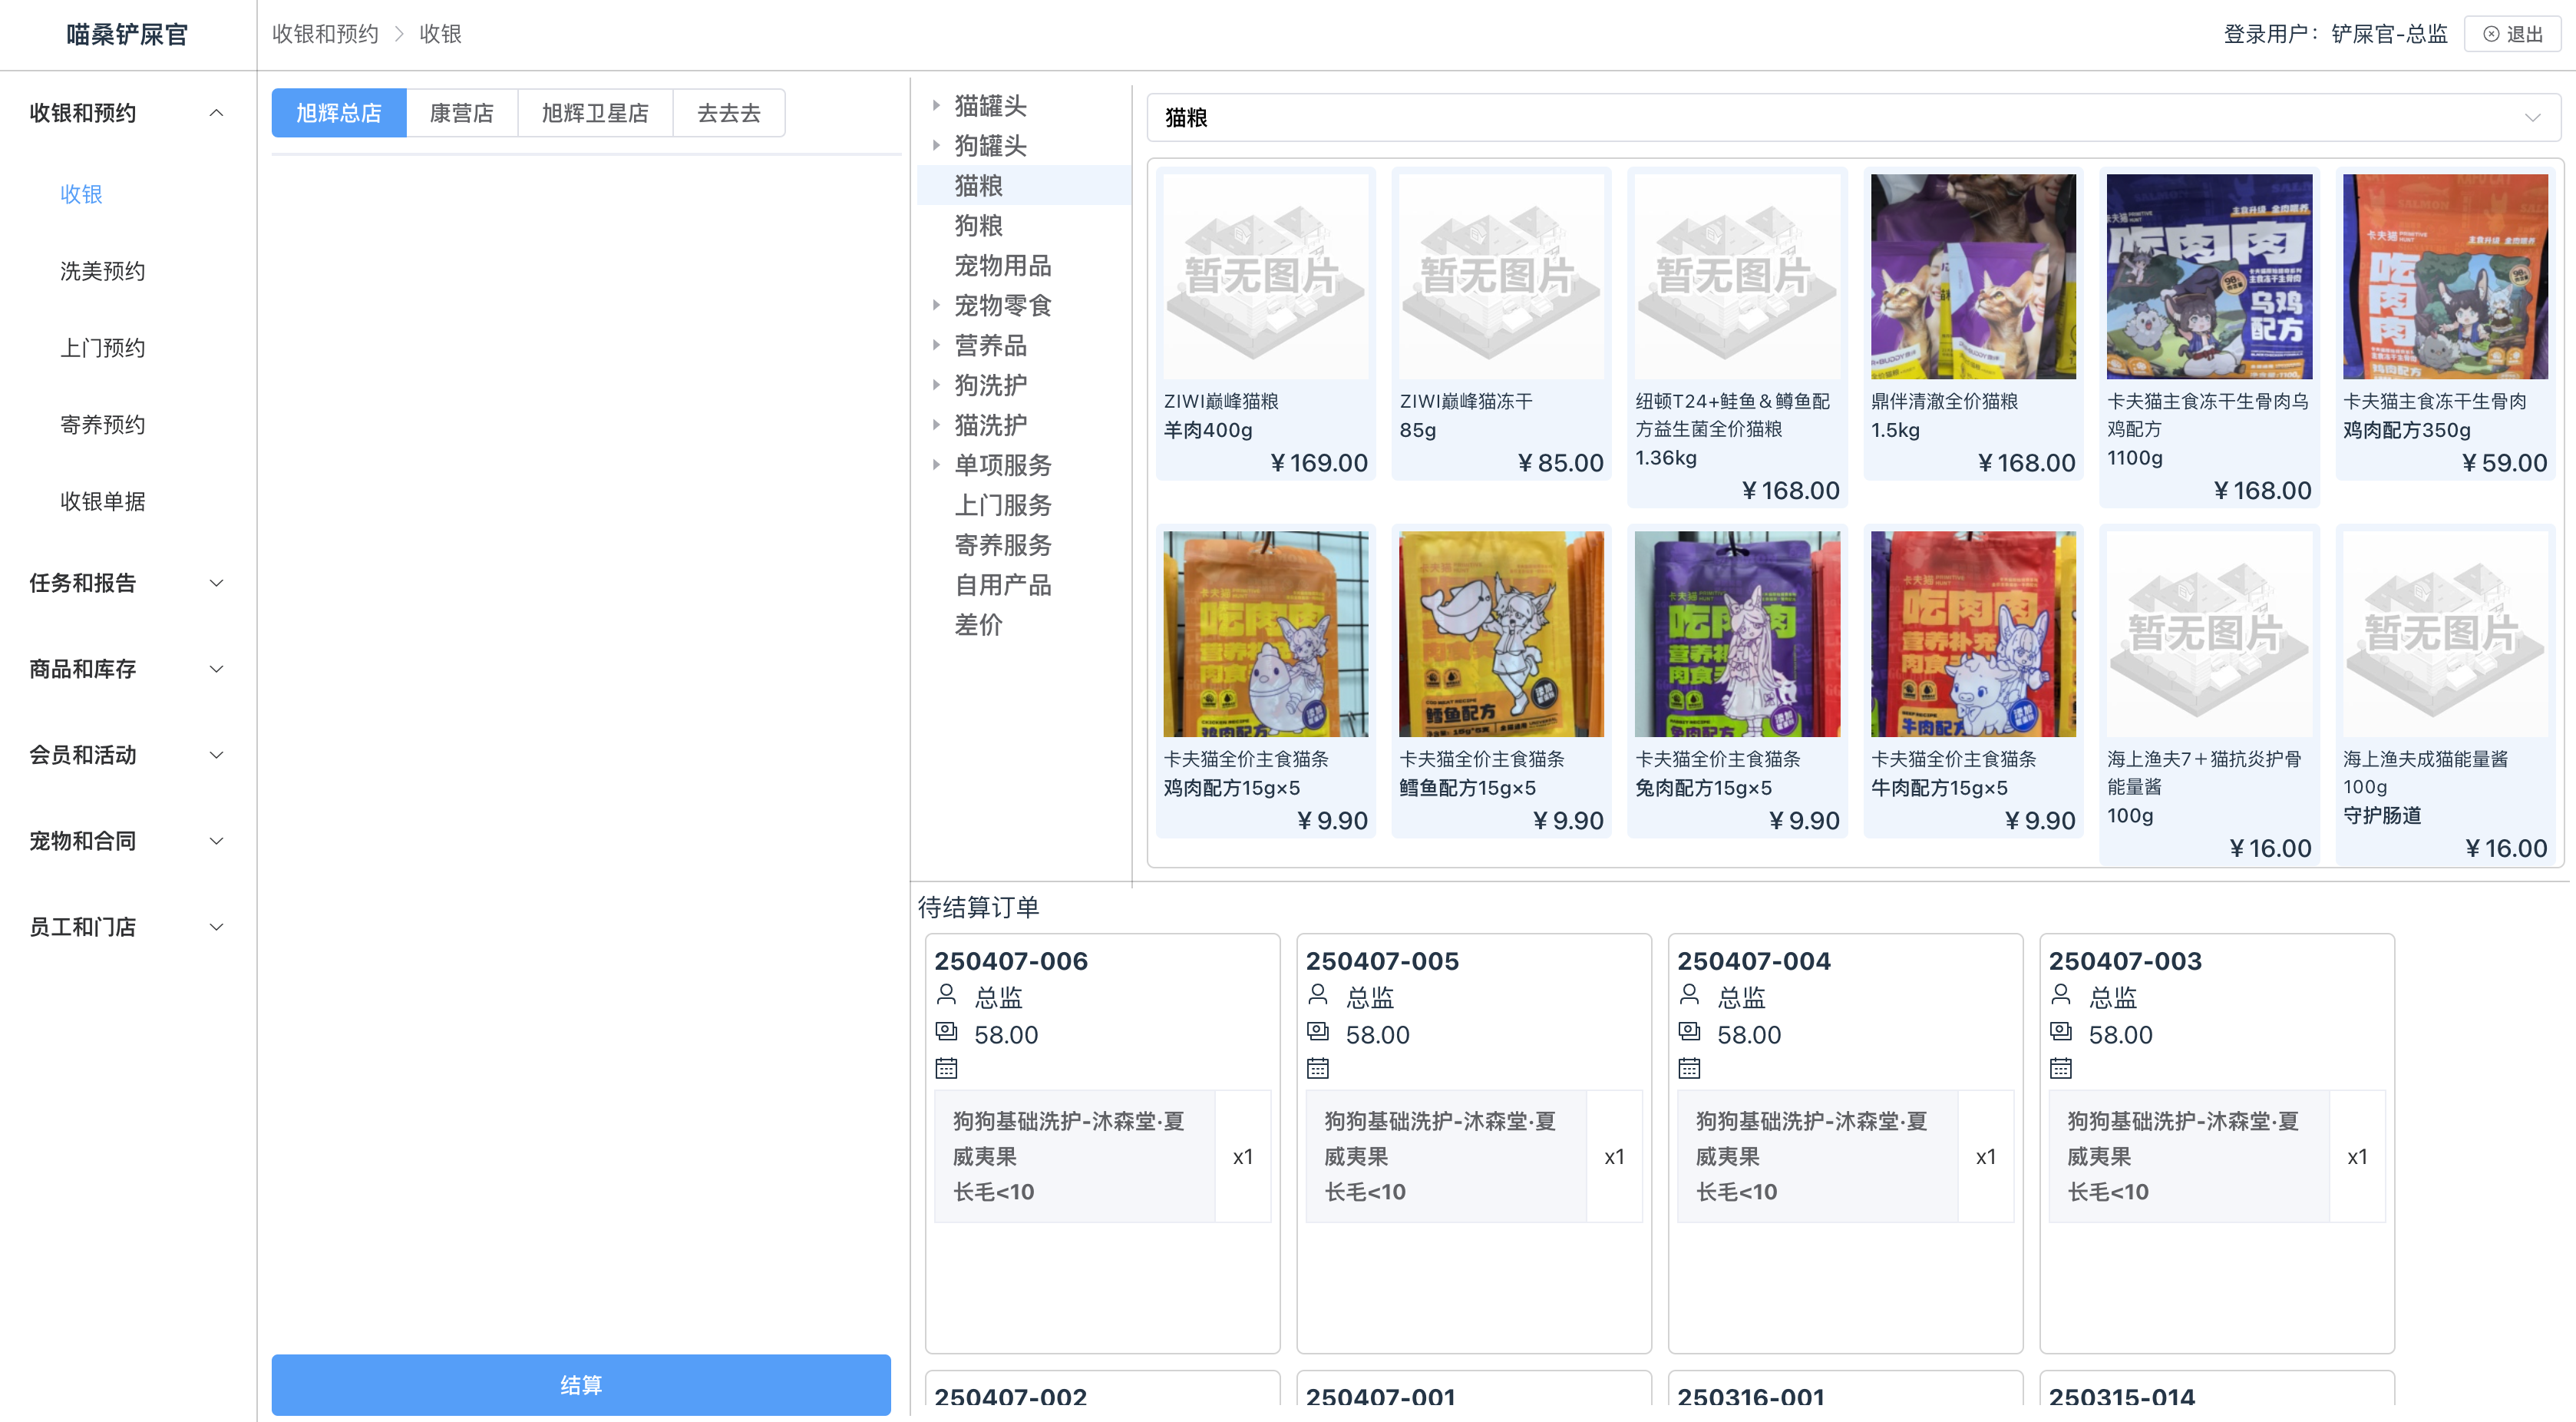Open 洗美预约 in the sidebar
The image size is (2576, 1422).
coord(102,271)
